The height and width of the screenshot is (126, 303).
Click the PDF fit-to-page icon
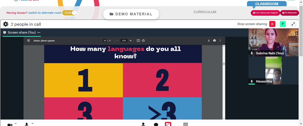pos(138,40)
